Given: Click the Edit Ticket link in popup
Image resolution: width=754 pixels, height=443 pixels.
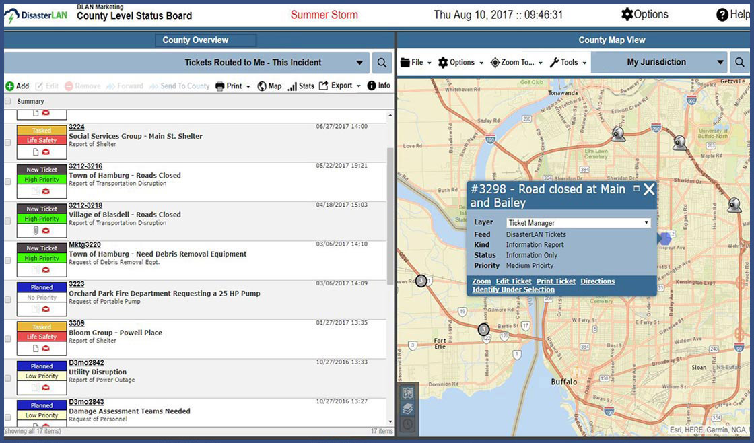Looking at the screenshot, I should (513, 281).
